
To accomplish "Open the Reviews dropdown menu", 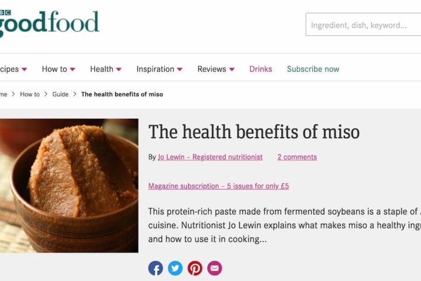I will 216,69.
